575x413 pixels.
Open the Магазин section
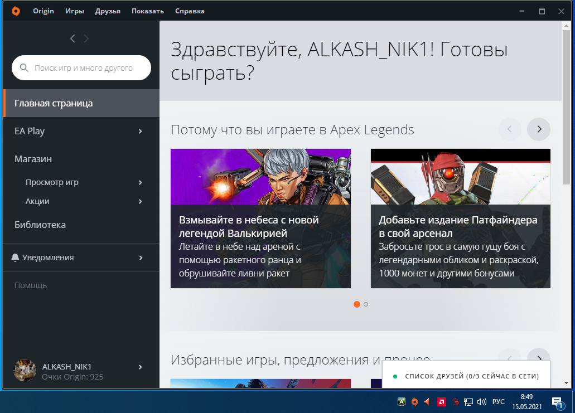(x=33, y=159)
